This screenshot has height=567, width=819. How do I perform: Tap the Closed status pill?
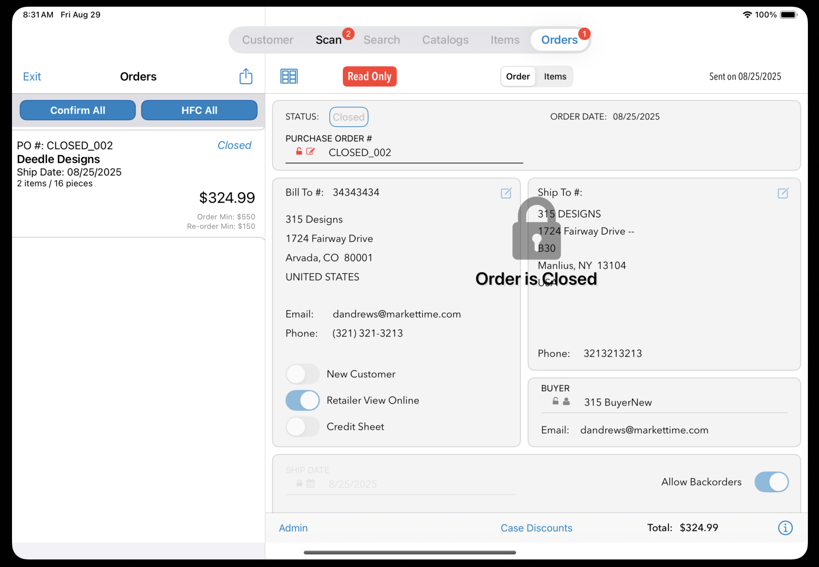349,117
